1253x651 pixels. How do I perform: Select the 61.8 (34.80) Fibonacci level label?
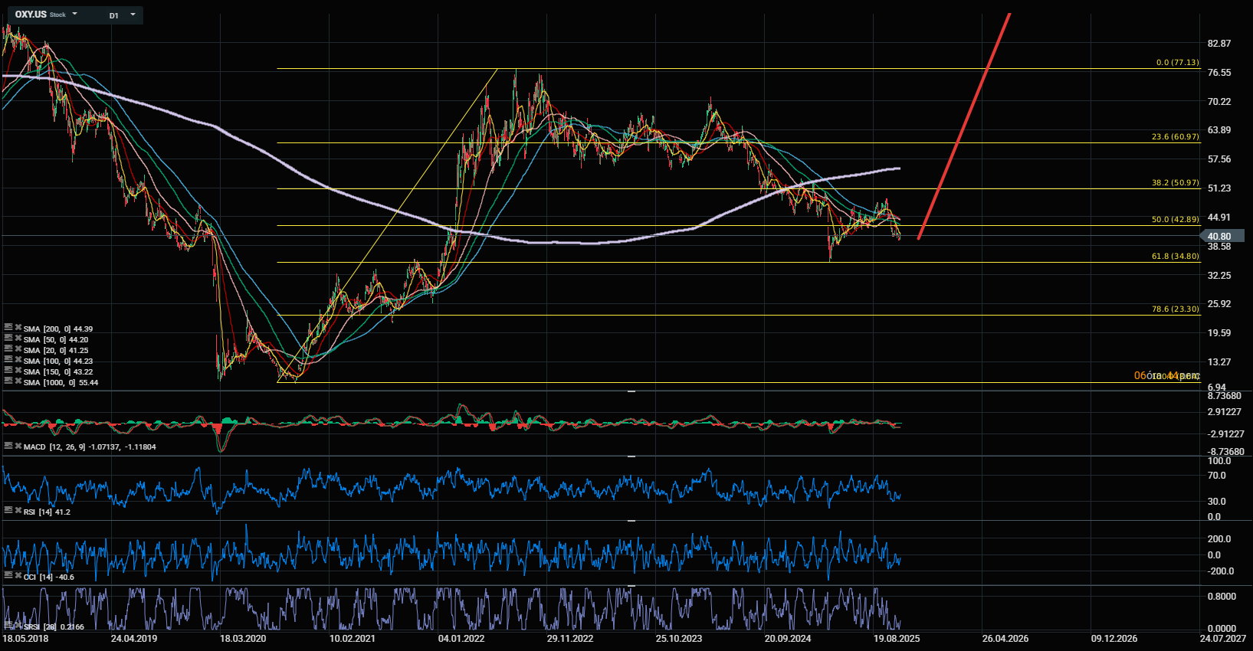[1175, 257]
